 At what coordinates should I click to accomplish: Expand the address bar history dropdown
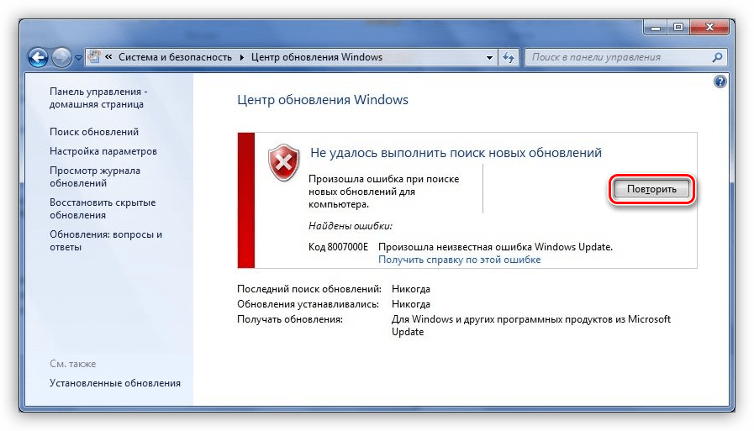(x=490, y=58)
